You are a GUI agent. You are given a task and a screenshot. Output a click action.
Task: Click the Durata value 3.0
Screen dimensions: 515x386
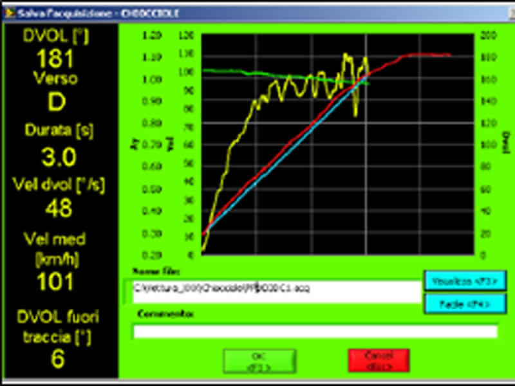pos(59,156)
